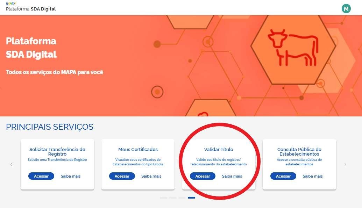The image size is (362, 208).
Task: Open Saiba mais for Consulta Pública de Estabelecimentos
Action: (x=313, y=176)
